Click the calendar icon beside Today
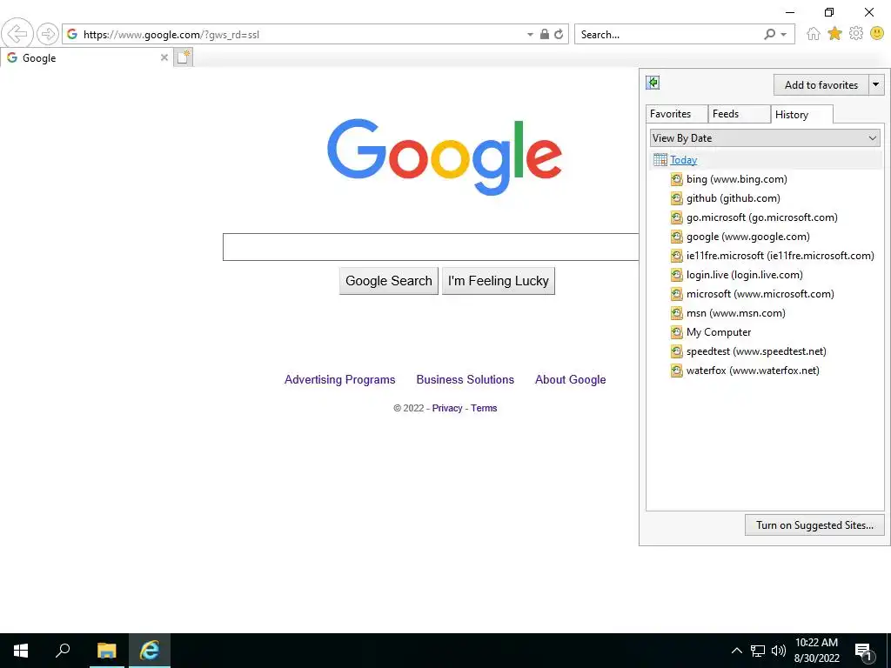The width and height of the screenshot is (891, 668). 660,160
